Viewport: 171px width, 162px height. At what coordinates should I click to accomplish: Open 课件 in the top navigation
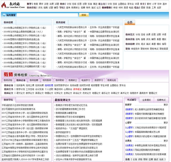[41, 4]
